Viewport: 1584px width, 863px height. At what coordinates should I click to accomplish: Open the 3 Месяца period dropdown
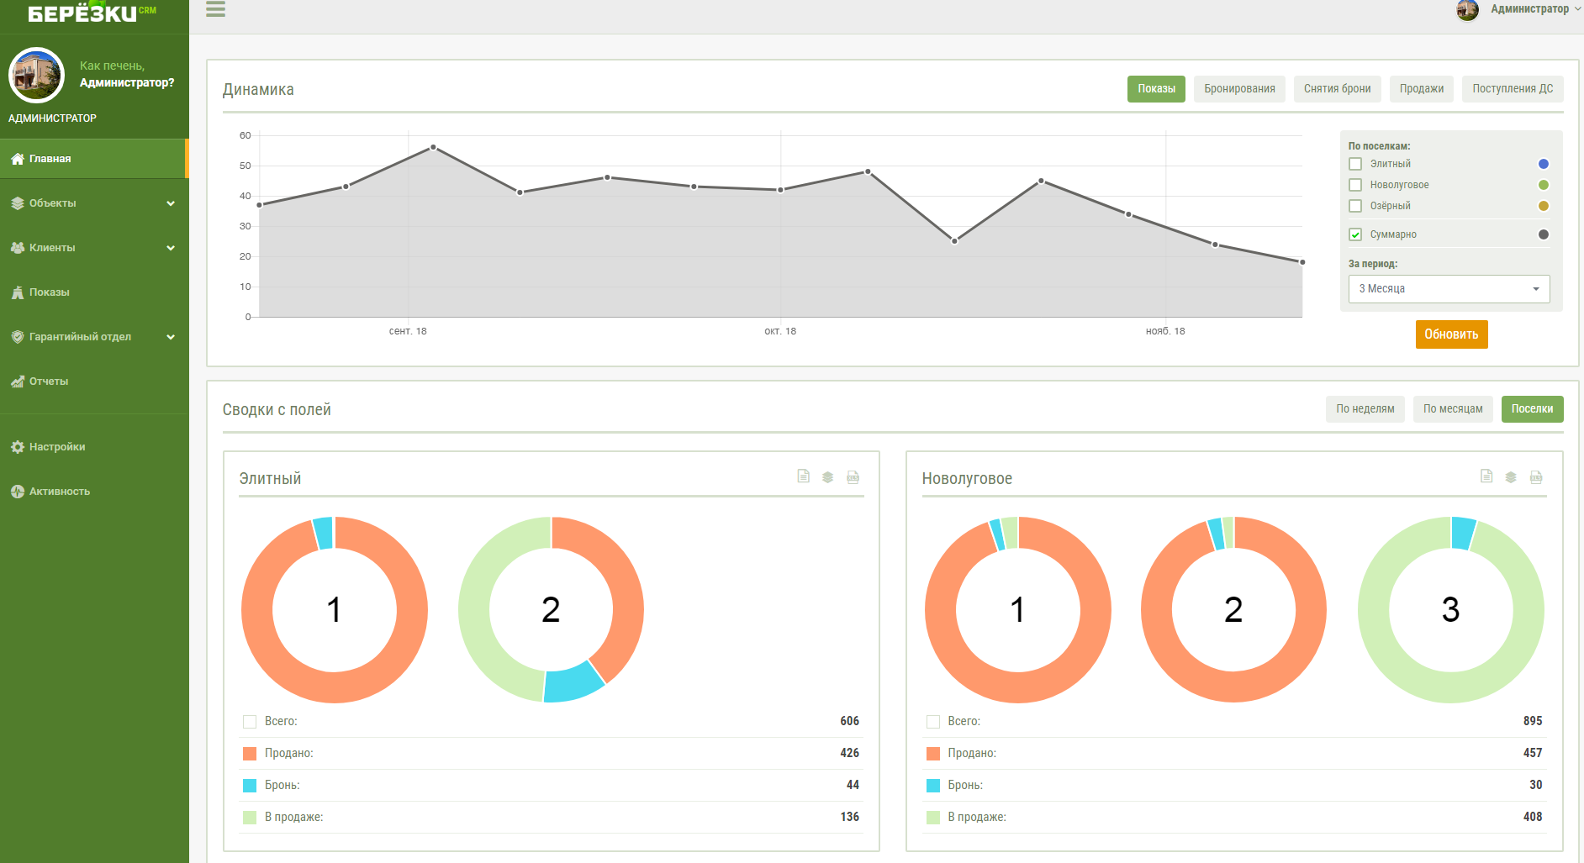pos(1449,289)
